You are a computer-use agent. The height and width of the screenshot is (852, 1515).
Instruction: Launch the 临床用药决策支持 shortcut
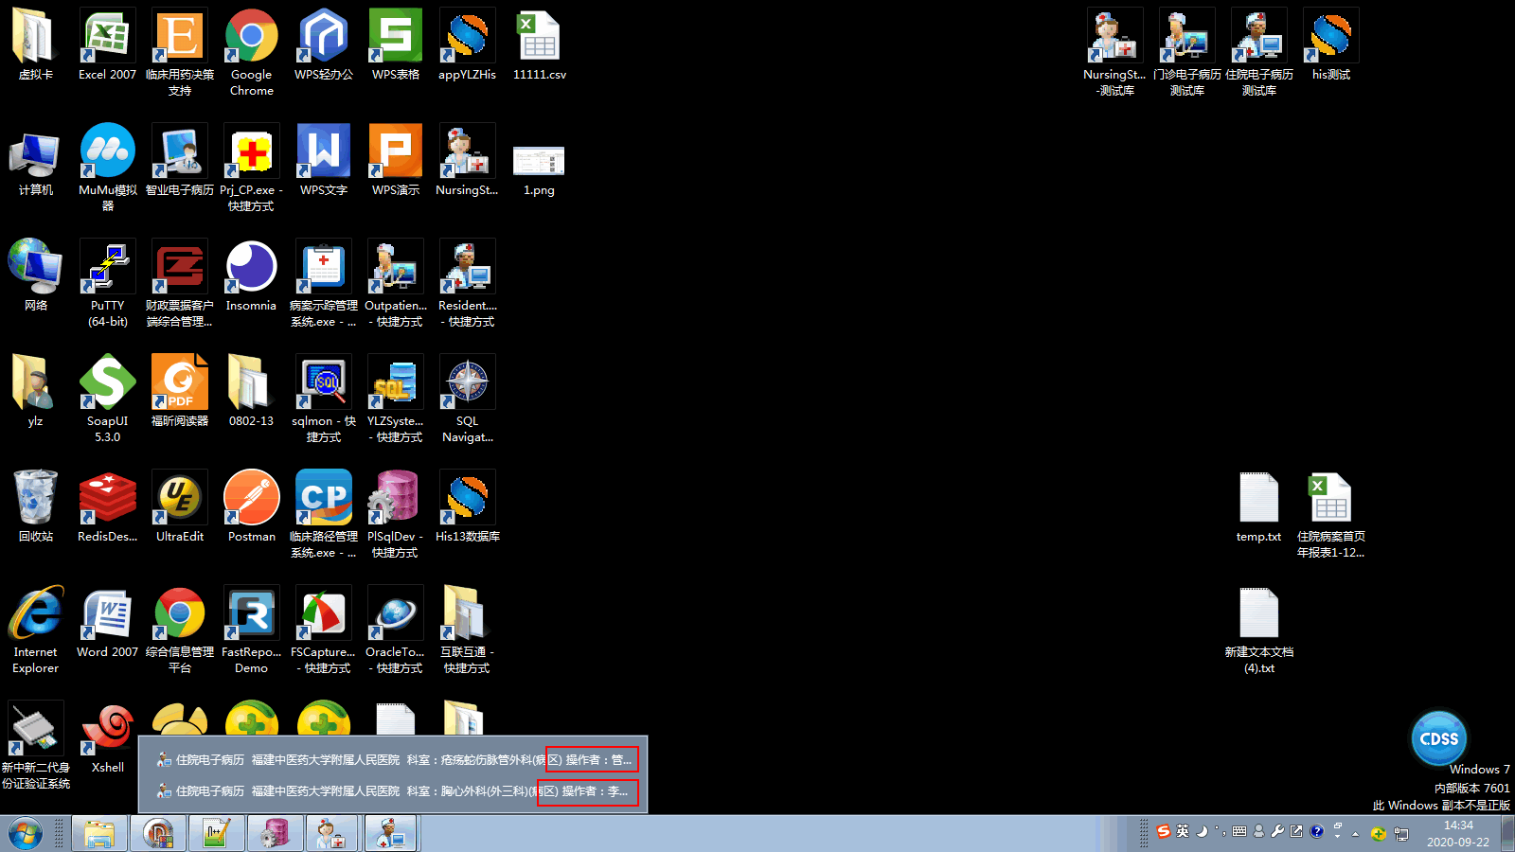[x=180, y=53]
